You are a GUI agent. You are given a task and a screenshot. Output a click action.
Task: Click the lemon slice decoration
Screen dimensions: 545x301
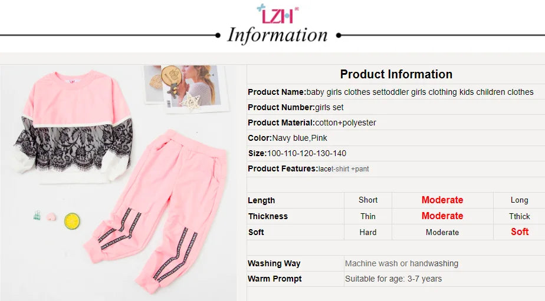click(72, 221)
